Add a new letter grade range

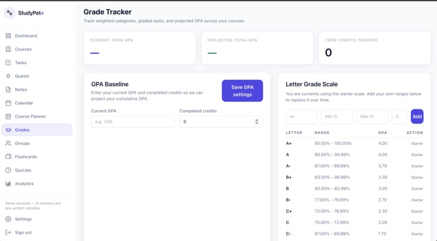tap(417, 116)
